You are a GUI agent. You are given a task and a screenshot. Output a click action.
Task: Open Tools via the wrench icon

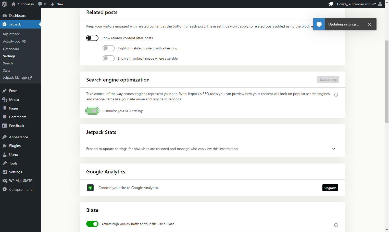pos(5,163)
